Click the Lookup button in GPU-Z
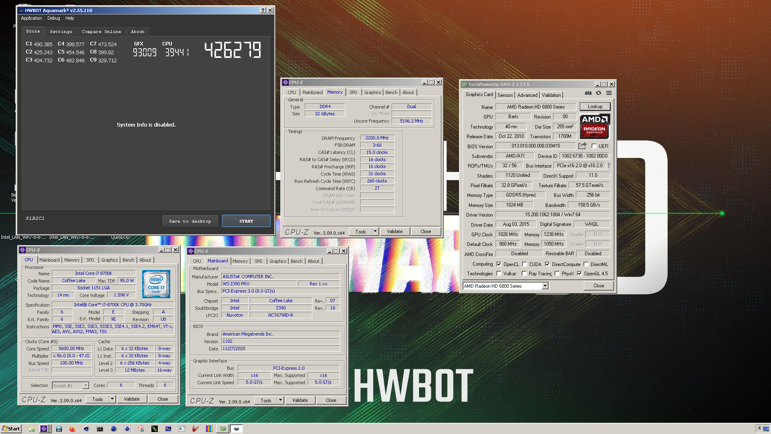 [x=595, y=106]
